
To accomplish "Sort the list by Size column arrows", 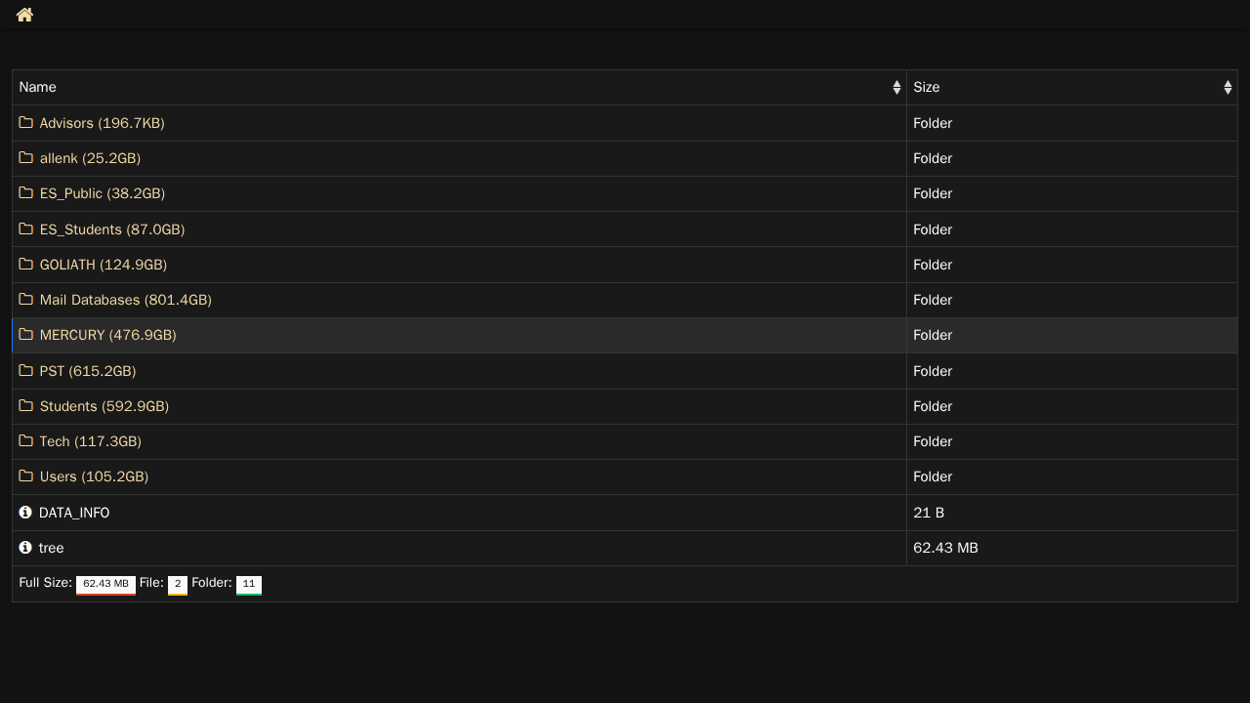I will [1228, 88].
